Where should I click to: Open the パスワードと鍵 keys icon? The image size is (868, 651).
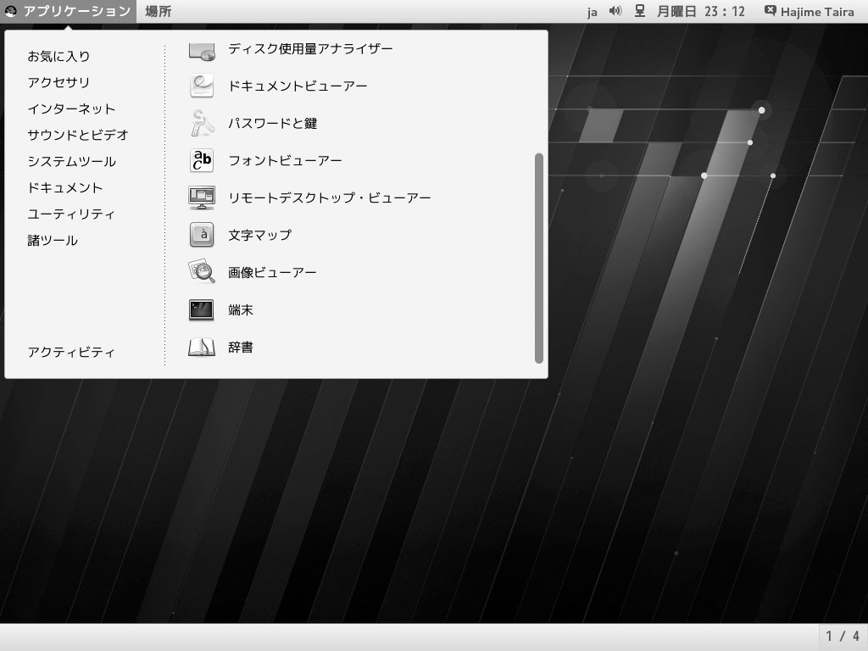[x=202, y=123]
